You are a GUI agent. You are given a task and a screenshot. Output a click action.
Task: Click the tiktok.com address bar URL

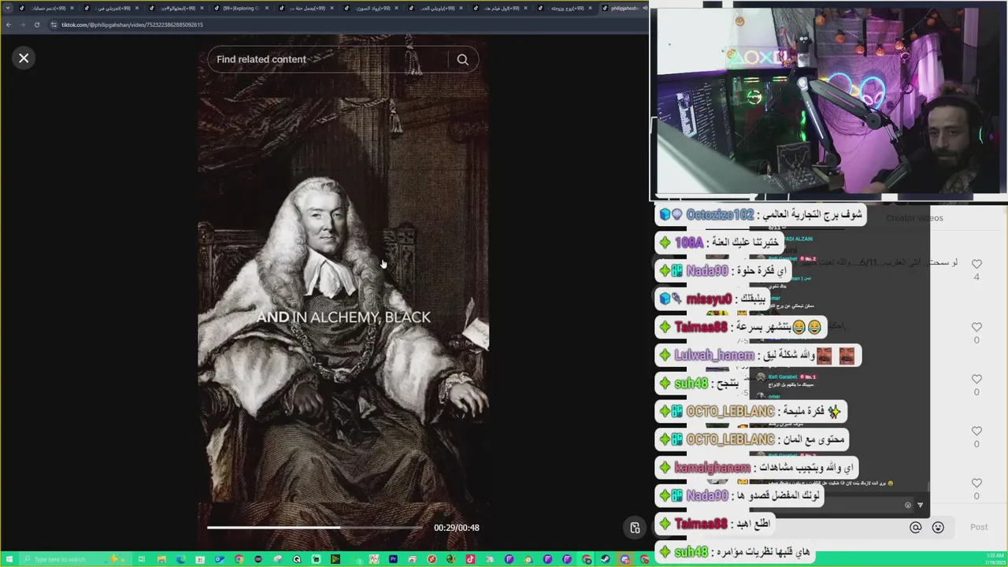click(132, 24)
